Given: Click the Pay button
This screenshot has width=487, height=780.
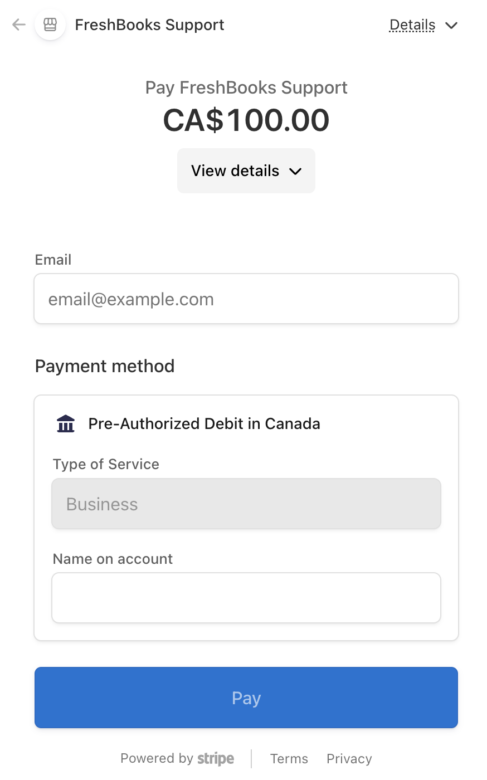Looking at the screenshot, I should pos(246,698).
